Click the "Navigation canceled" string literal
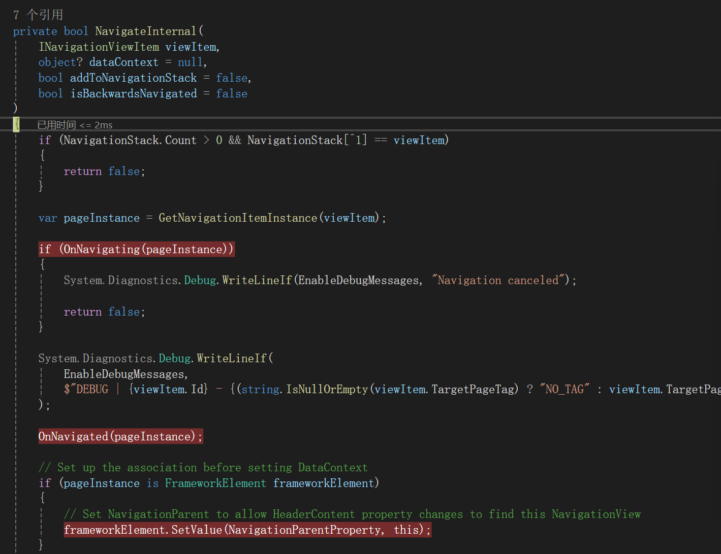Image resolution: width=721 pixels, height=554 pixels. 498,281
